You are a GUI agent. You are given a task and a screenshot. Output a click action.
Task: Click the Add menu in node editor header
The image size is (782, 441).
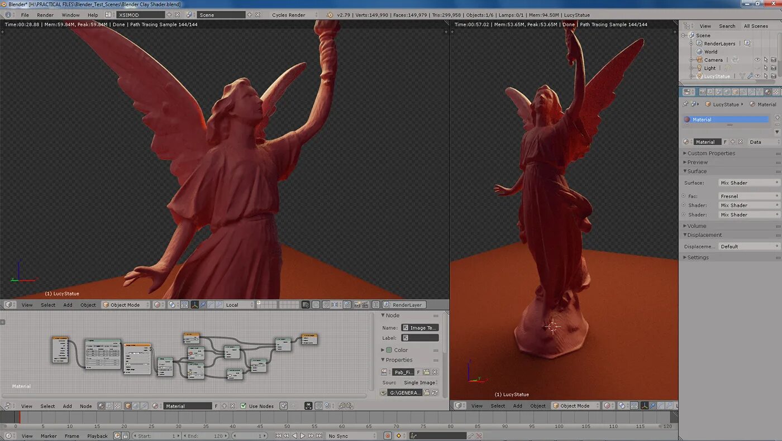point(67,406)
